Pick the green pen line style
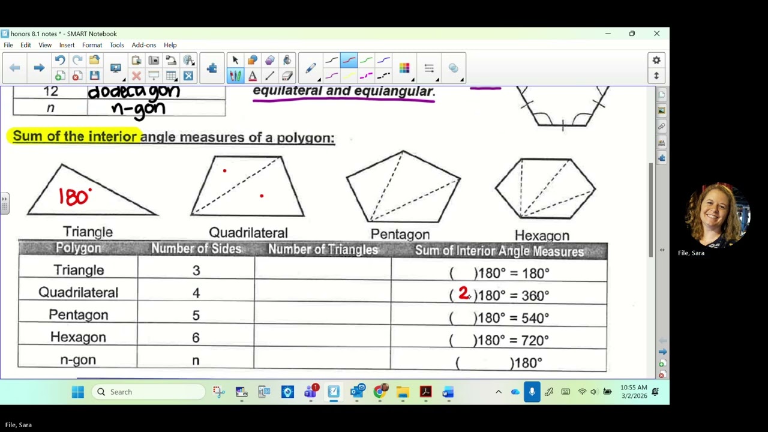The image size is (768, 432). 366,60
